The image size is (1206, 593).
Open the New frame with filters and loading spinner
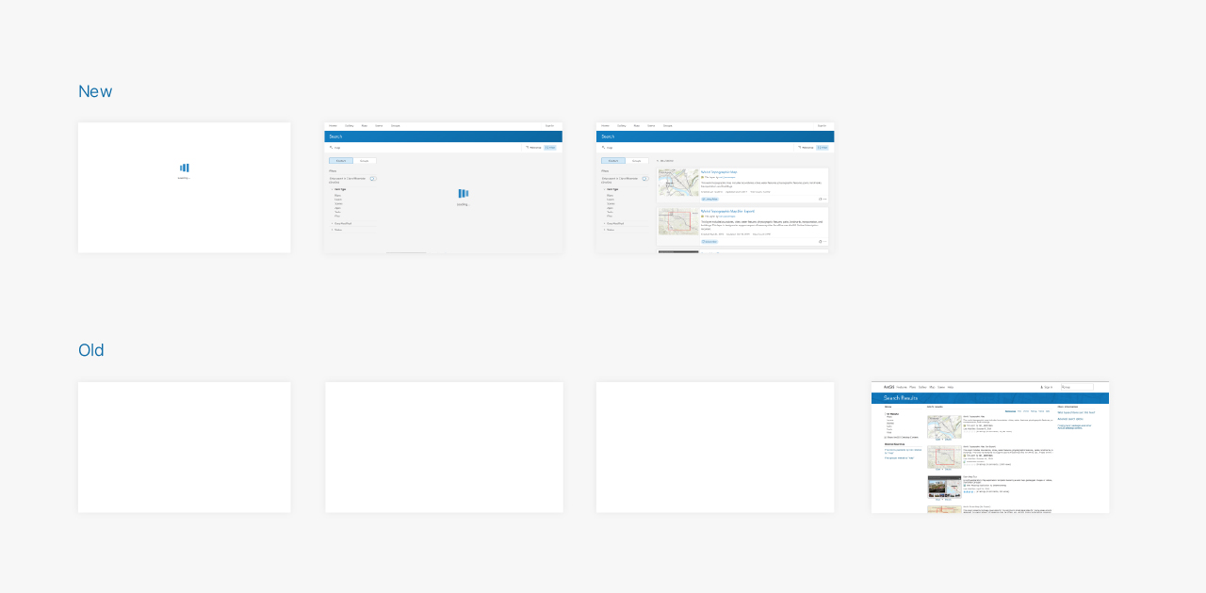pyautogui.click(x=444, y=187)
